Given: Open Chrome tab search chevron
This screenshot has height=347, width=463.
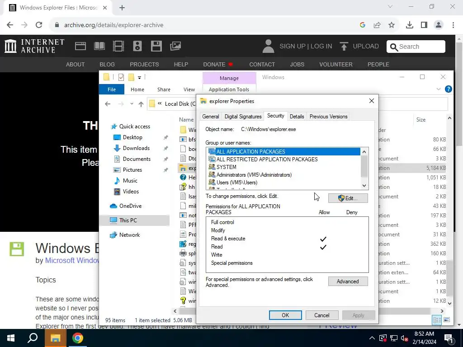Looking at the screenshot, I should 390,6.
